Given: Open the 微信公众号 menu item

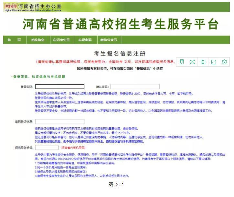Looking at the screenshot, I should click(x=109, y=40).
